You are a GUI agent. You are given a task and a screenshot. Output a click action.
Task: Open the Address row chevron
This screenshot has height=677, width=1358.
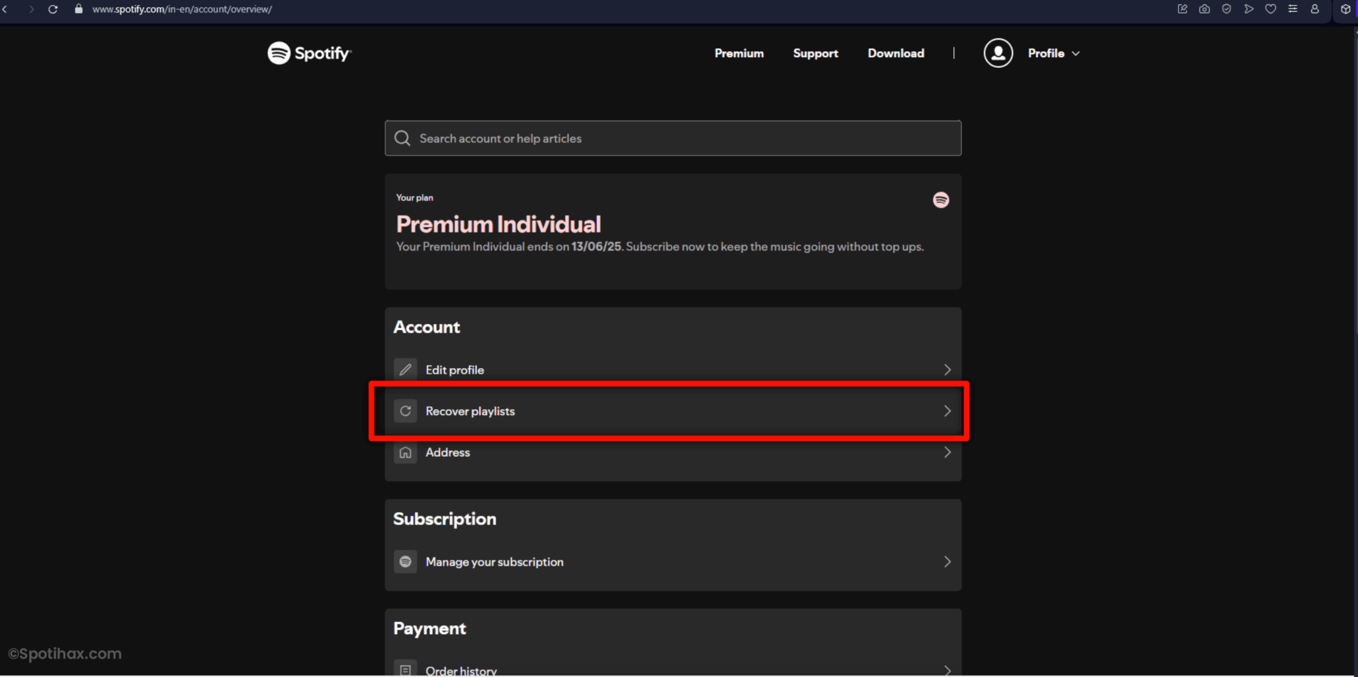tap(947, 452)
